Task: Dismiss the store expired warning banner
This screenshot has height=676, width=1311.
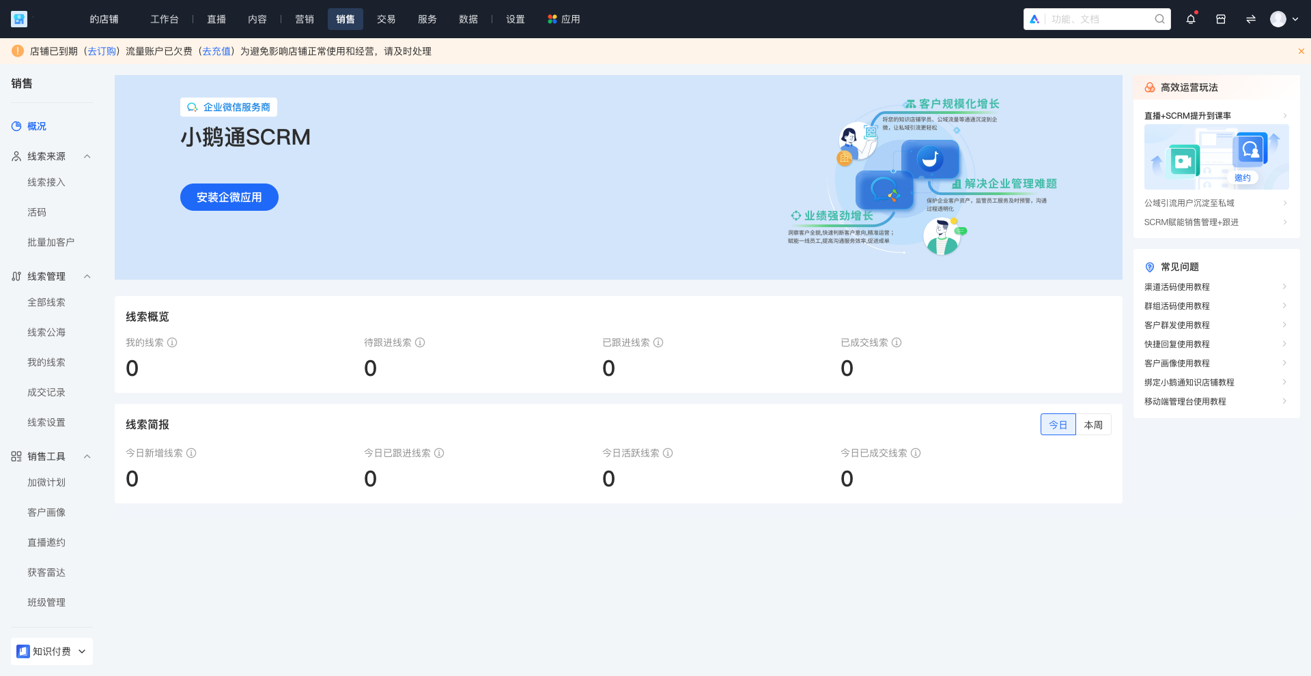Action: (1301, 51)
